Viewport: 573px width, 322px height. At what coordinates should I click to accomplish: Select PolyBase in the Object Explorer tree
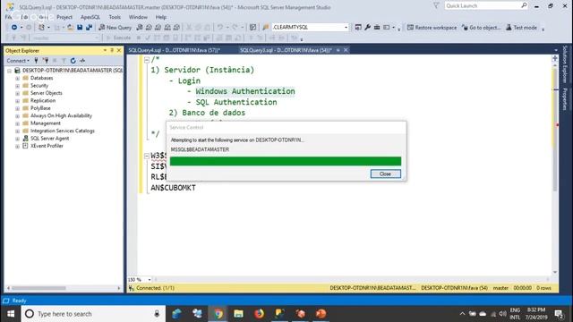40,108
